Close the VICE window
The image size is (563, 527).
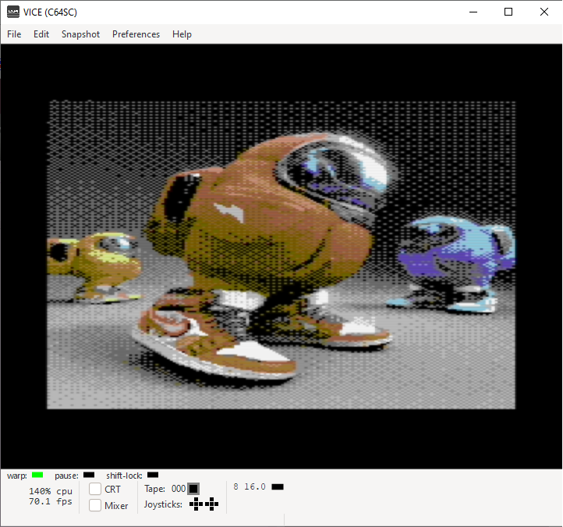(x=544, y=12)
